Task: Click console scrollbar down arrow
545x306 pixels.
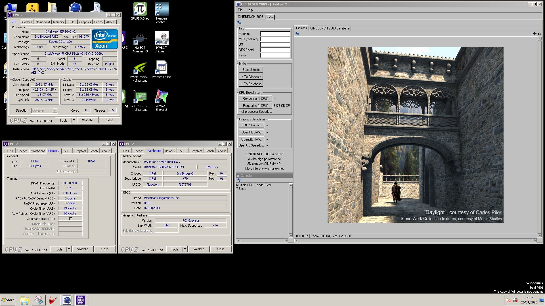Action: coord(291,236)
